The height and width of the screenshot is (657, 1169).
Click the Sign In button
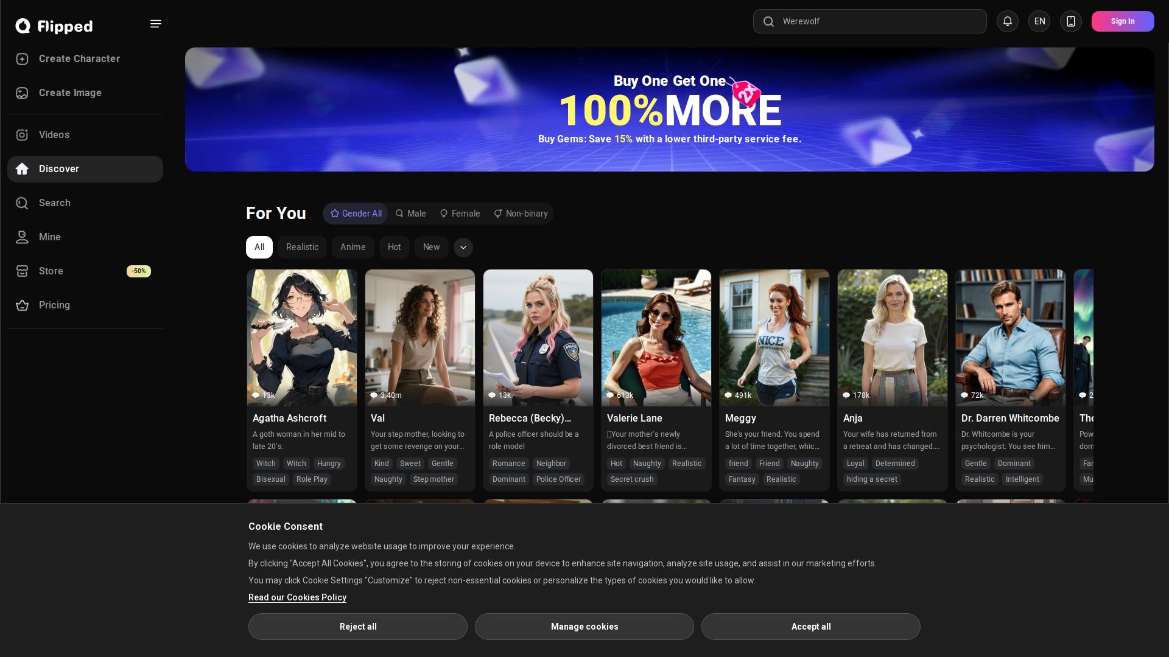pyautogui.click(x=1123, y=21)
